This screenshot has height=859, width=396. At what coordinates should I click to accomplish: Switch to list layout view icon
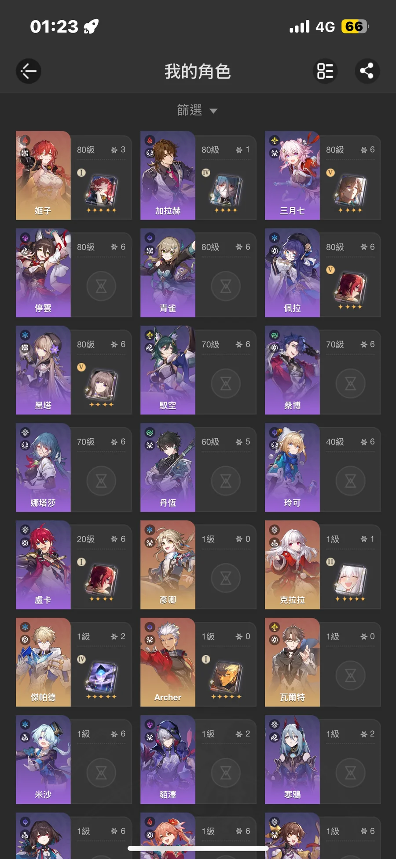point(325,71)
